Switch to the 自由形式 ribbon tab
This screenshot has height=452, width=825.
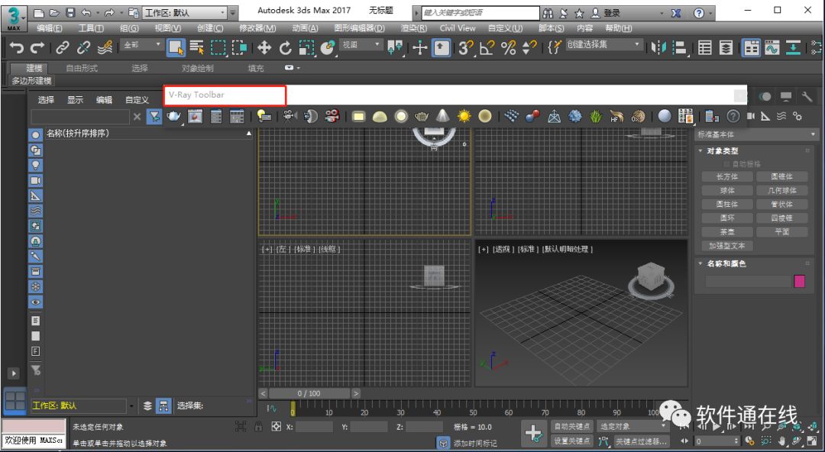click(x=82, y=68)
